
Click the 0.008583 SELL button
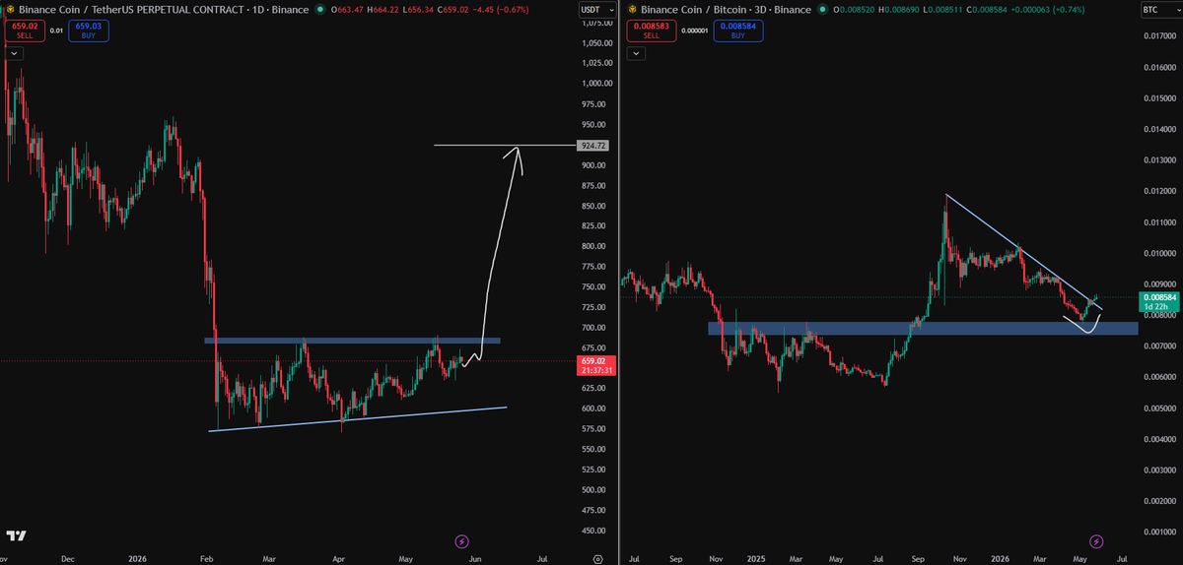651,30
